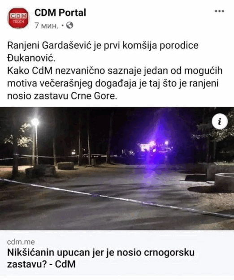
Task: Click post text 'nosio zastavu Crne Gore'
Action: tap(62, 96)
